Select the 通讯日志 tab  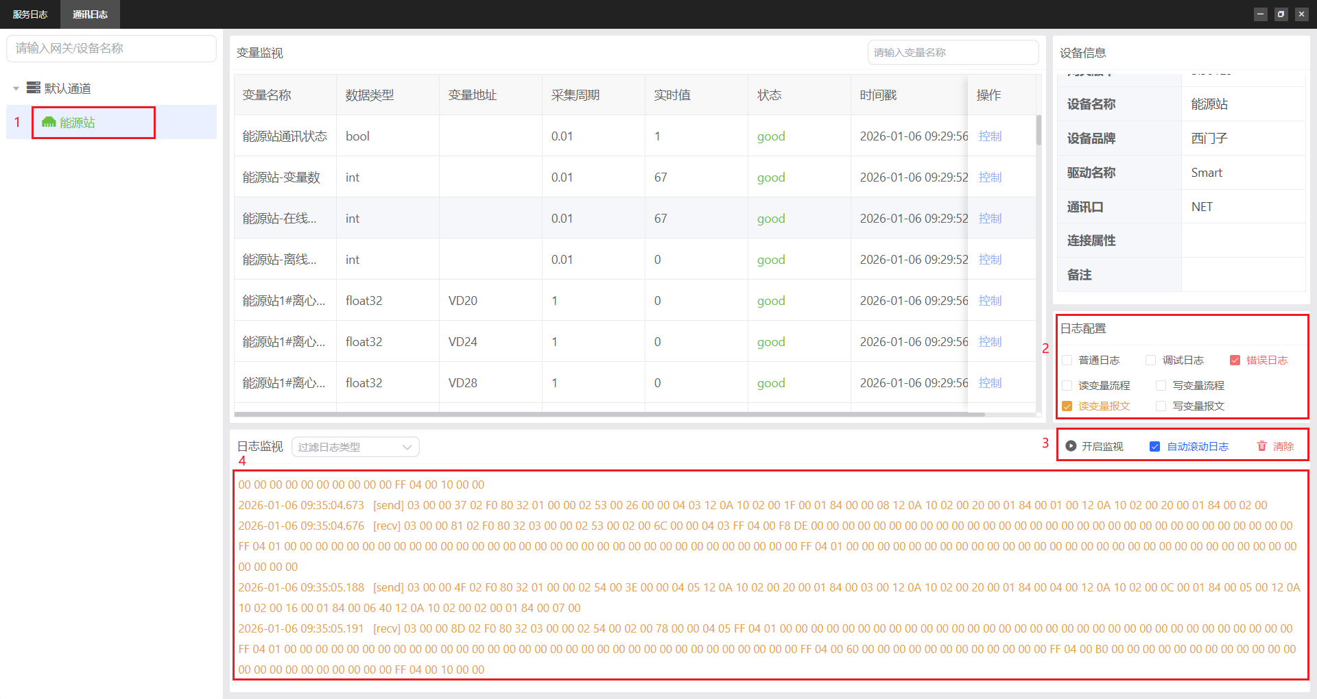(x=90, y=14)
